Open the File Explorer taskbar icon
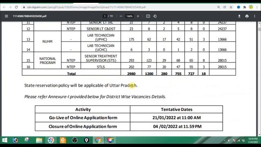The width and height of the screenshot is (261, 147). pos(39,140)
